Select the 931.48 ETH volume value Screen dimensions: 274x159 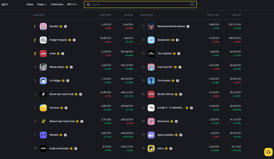point(127,52)
